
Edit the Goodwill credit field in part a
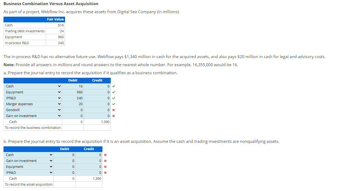tap(97, 110)
